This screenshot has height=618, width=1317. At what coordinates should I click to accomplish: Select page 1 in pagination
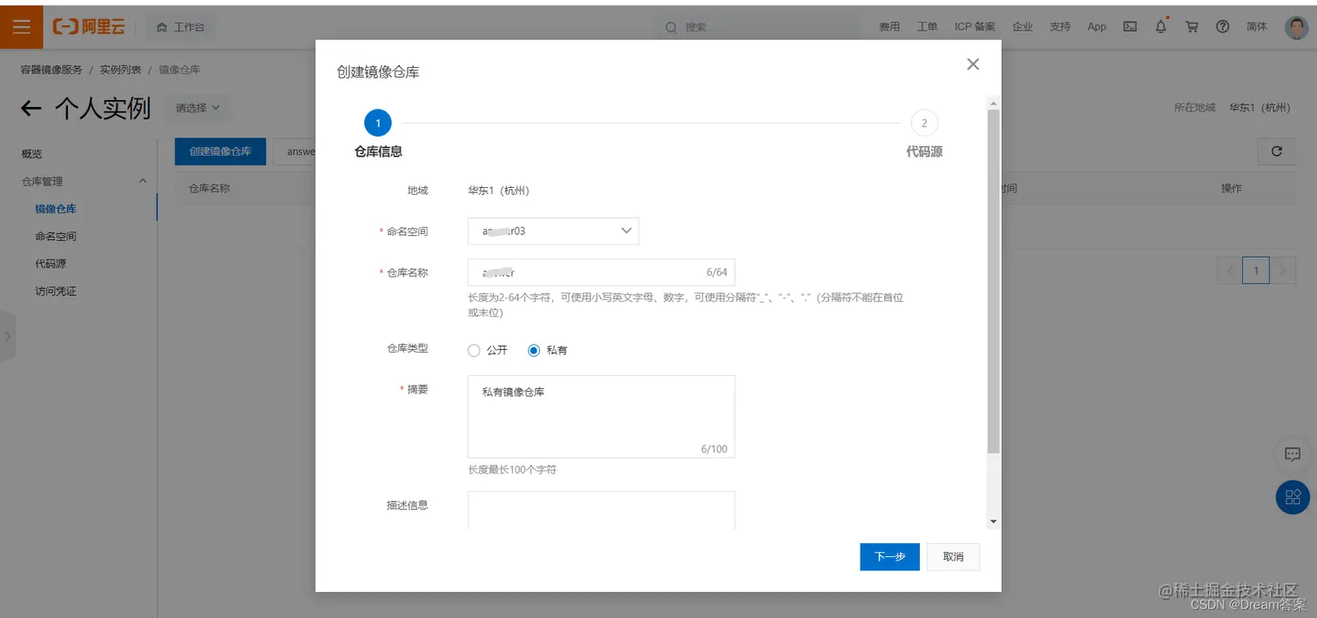coord(1256,271)
